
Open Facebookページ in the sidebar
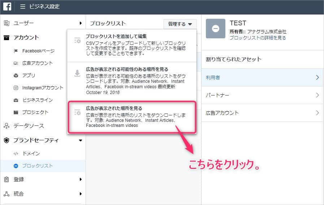coord(38,51)
